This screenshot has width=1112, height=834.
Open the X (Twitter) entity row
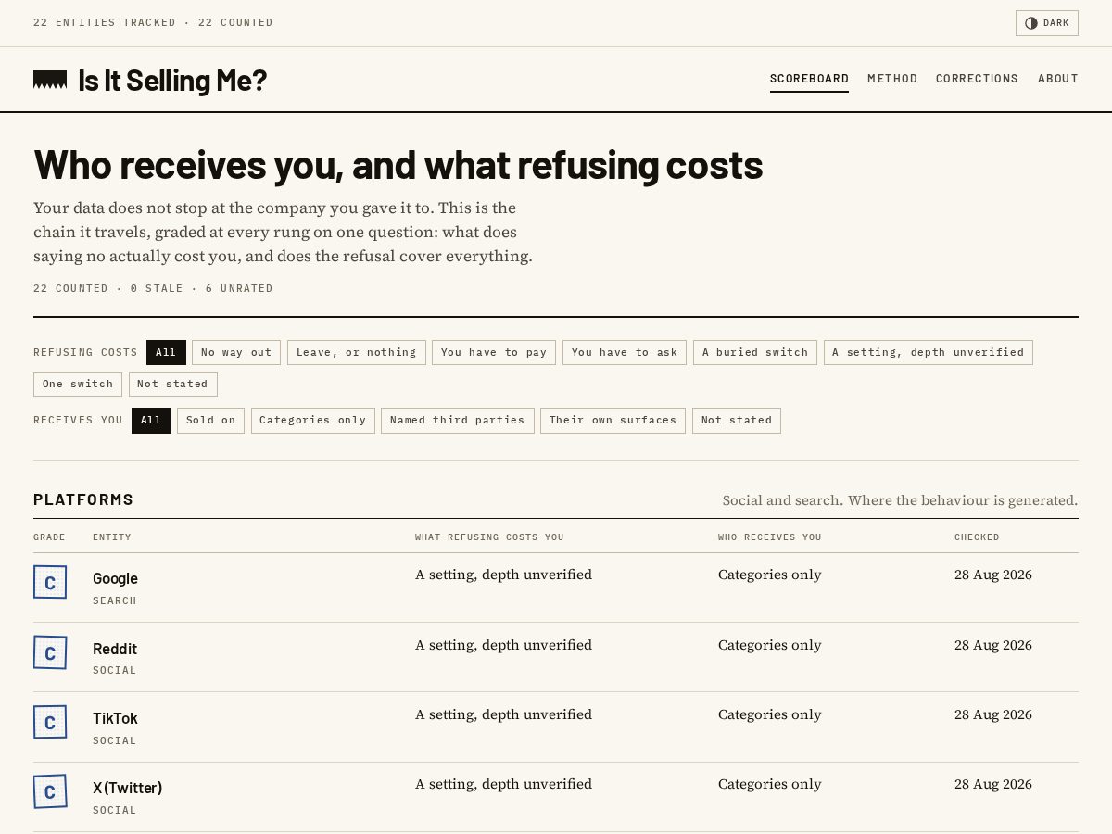[556, 797]
